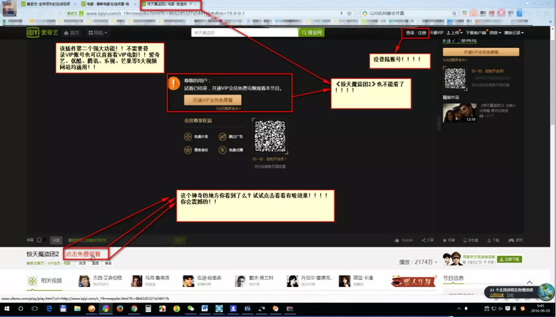The image size is (556, 317).
Task: Go to 首页 home link
Action: pyautogui.click(x=72, y=33)
